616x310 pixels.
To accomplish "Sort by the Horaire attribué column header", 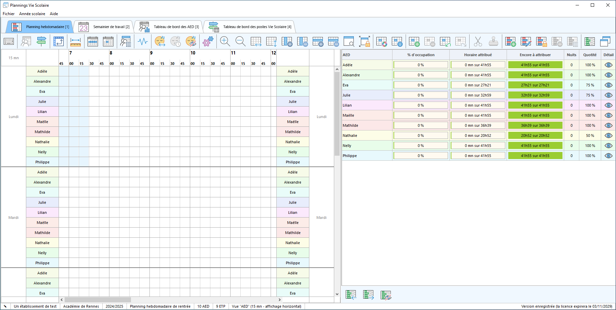I will tap(478, 55).
